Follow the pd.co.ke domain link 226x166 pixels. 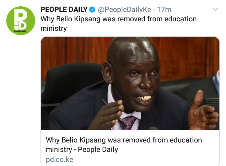point(60,159)
